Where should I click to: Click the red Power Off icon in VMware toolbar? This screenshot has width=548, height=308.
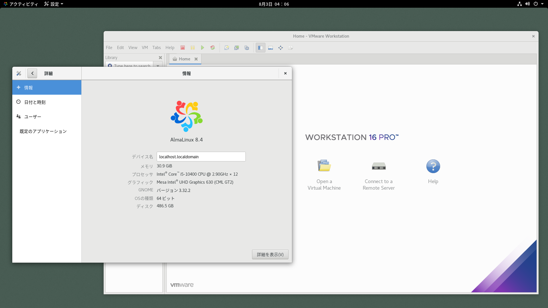(x=183, y=48)
